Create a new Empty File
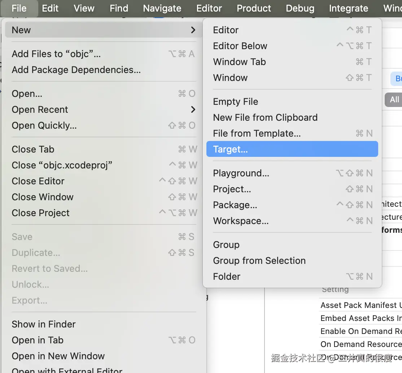This screenshot has height=373, width=402. pyautogui.click(x=235, y=102)
